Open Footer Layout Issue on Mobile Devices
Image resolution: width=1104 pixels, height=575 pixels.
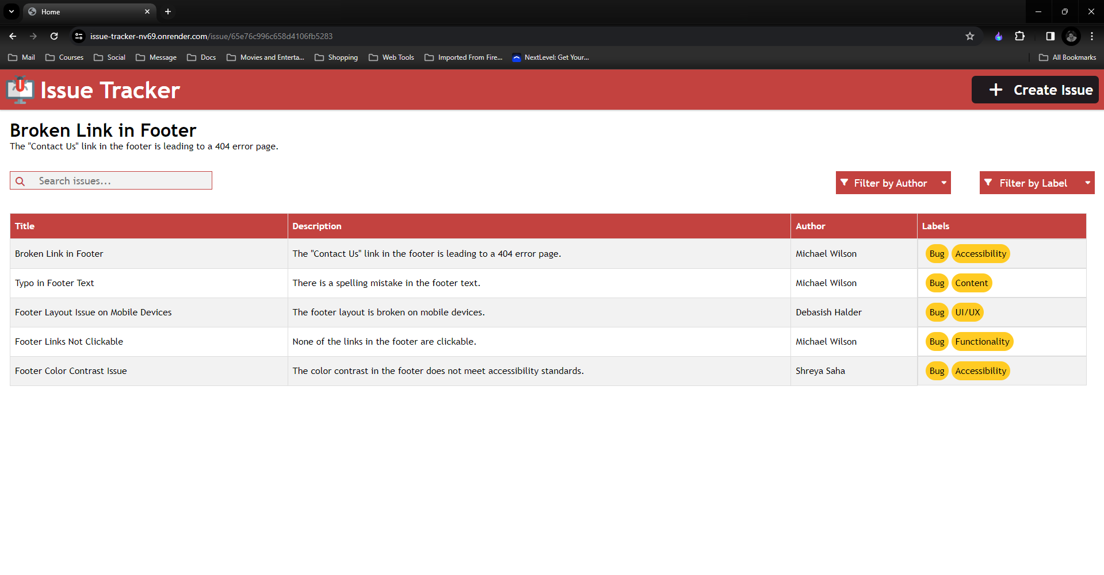(x=93, y=312)
